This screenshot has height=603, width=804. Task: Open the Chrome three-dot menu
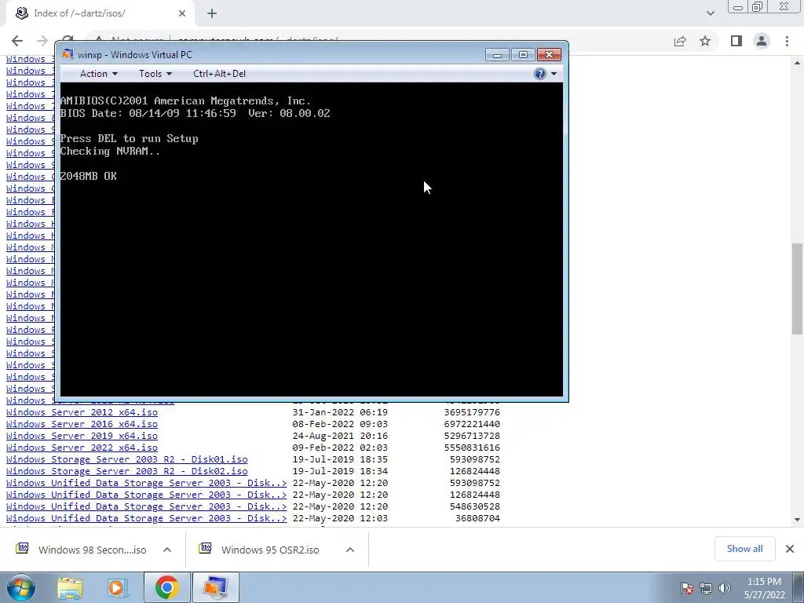pyautogui.click(x=787, y=41)
